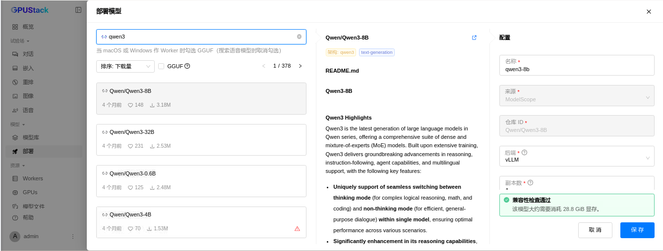This screenshot has height=251, width=663.
Task: Enable the GGUF checkbox
Action: (161, 66)
